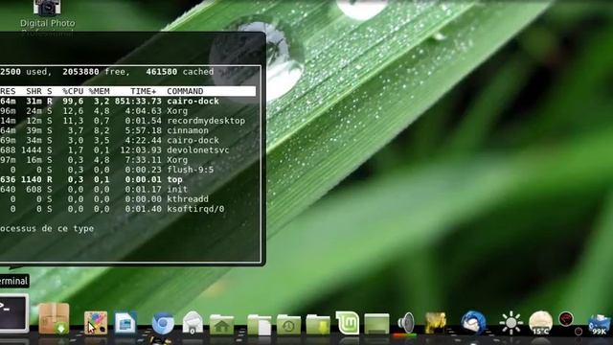The height and width of the screenshot is (345, 613).
Task: Open the Home folder in the dock
Action: point(221,324)
